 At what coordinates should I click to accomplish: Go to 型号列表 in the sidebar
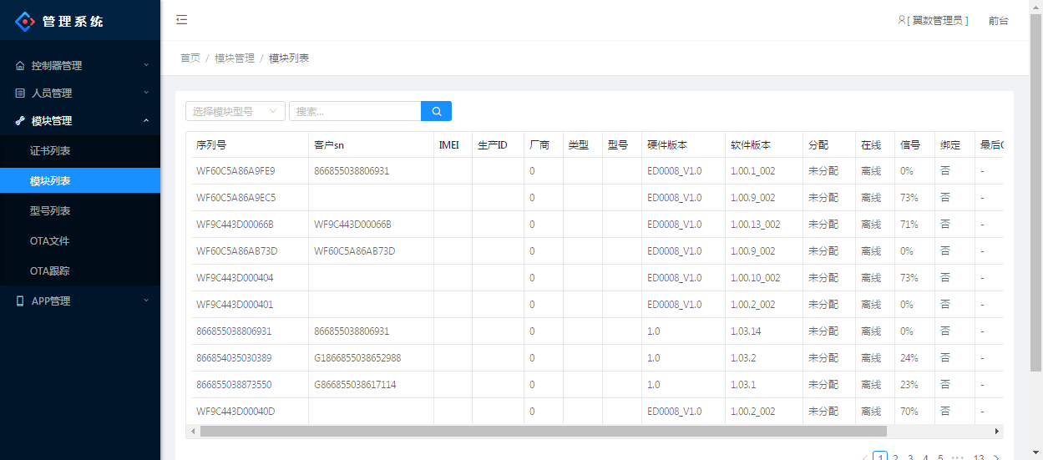[x=50, y=211]
